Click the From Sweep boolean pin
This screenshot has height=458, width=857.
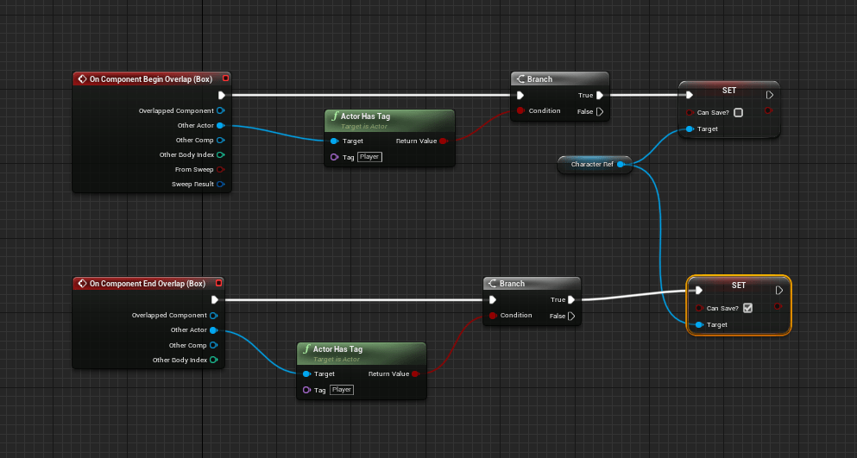[x=221, y=169]
